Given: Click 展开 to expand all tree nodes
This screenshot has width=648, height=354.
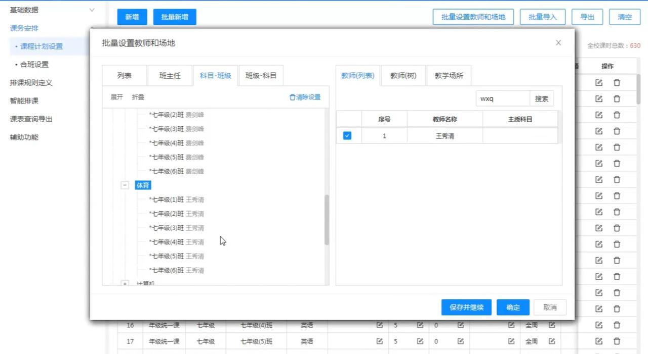Looking at the screenshot, I should 117,97.
